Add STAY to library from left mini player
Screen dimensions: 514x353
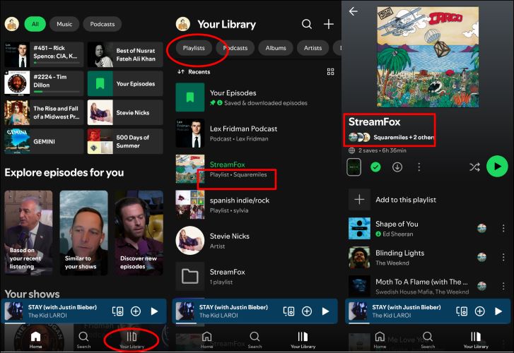click(x=136, y=311)
